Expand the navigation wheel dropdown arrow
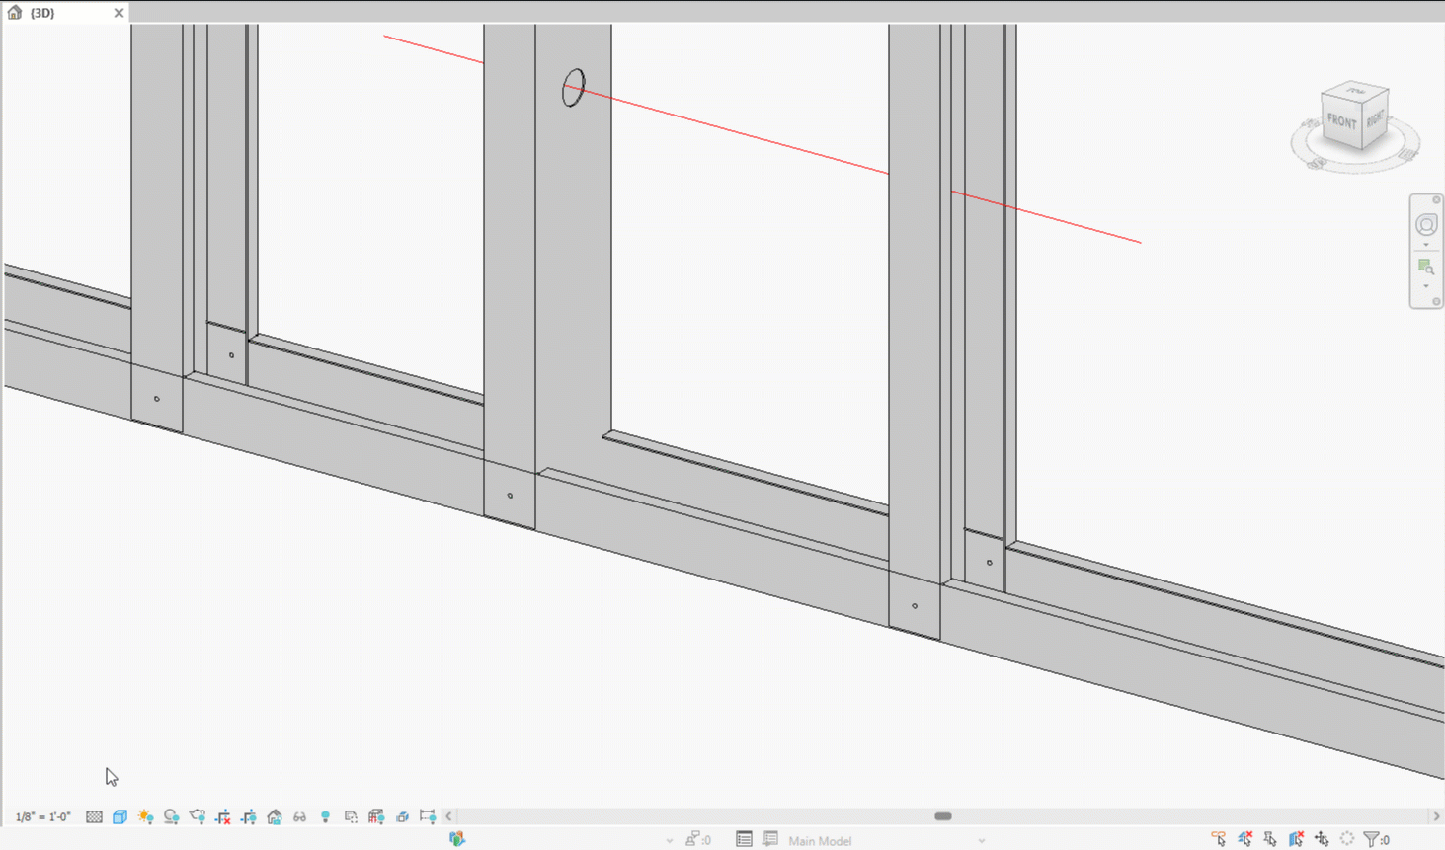1445x850 pixels. 1425,245
